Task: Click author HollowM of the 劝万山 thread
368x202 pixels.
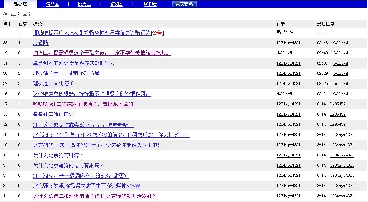Action: (x=284, y=53)
